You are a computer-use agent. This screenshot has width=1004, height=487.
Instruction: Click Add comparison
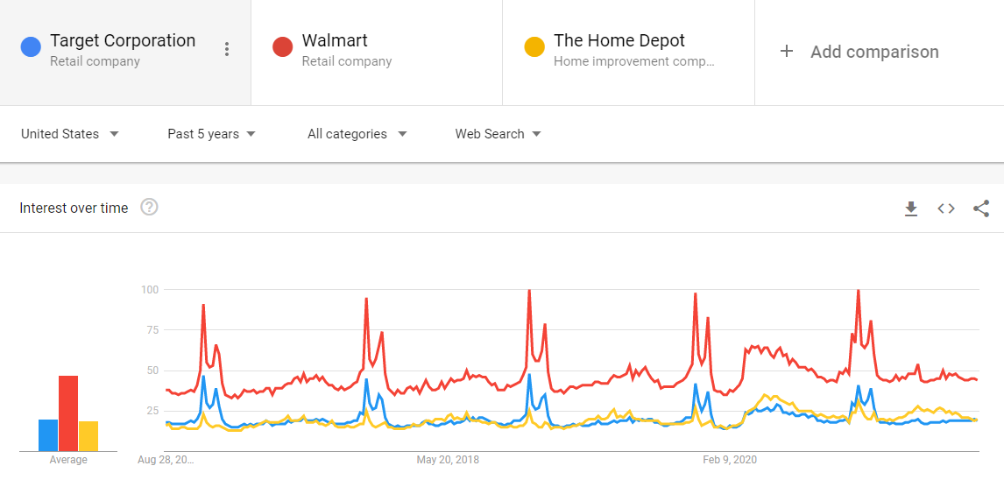[874, 52]
